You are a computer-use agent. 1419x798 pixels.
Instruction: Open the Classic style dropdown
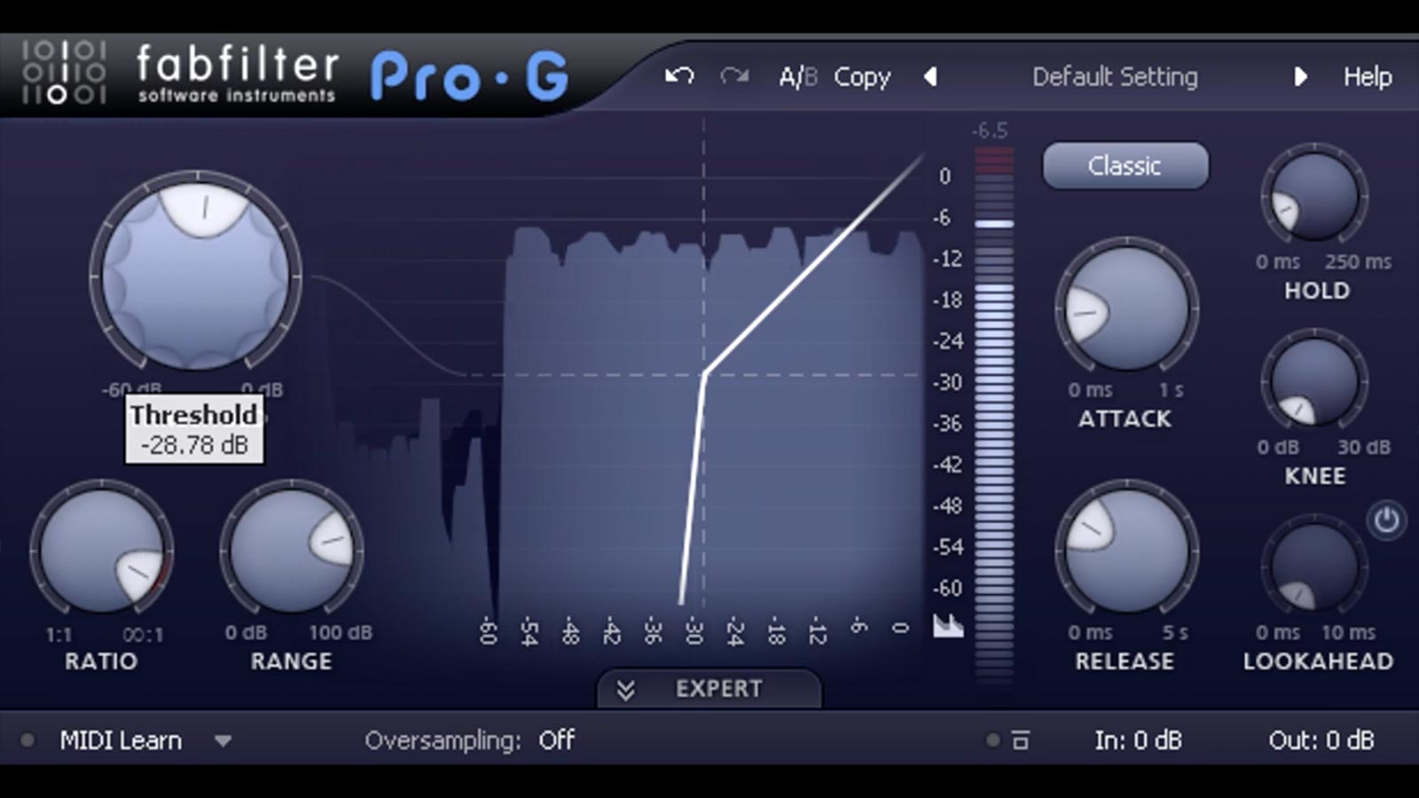(1125, 166)
